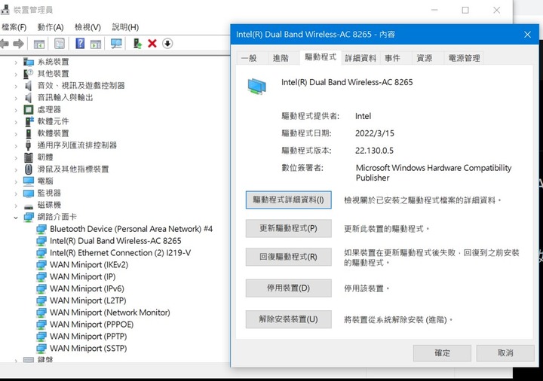
Task: Select WAN Miniport (Network Monitor) entry
Action: pos(110,312)
